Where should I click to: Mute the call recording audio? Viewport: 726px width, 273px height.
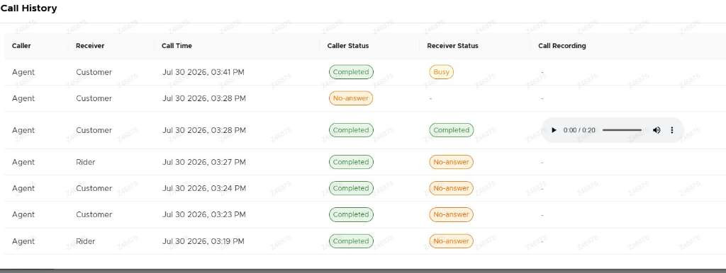657,130
